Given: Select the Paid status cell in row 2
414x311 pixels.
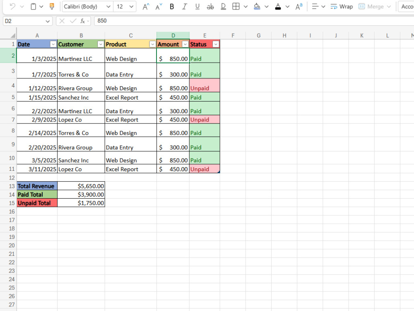Looking at the screenshot, I should pyautogui.click(x=205, y=56).
